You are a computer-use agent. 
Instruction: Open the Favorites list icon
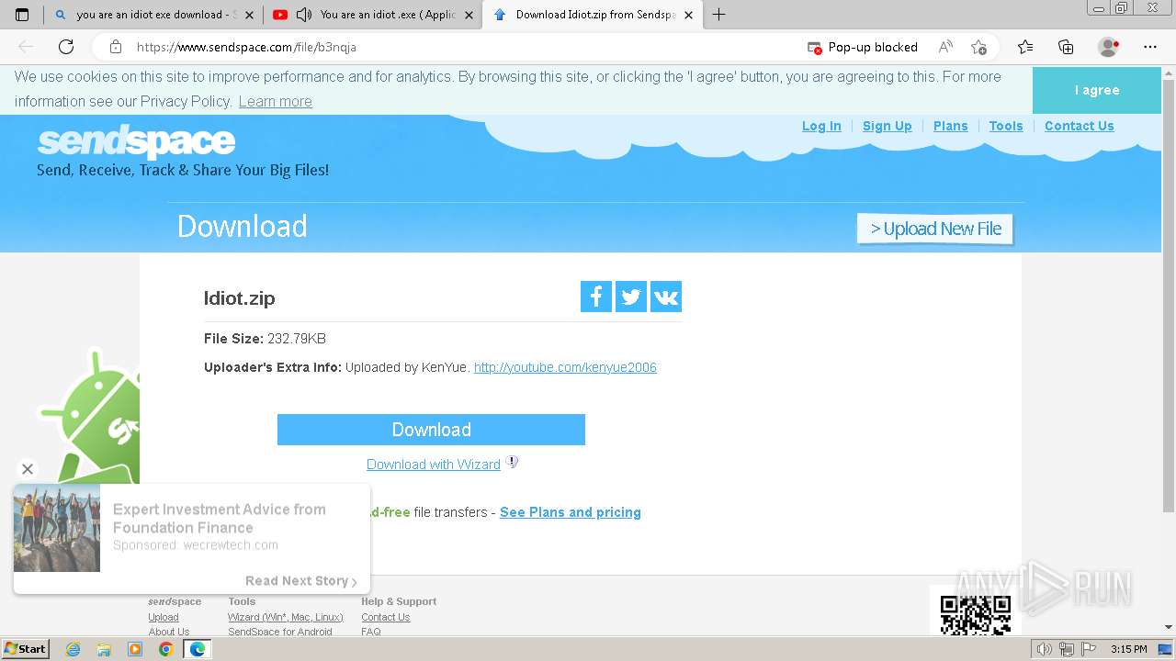[x=1025, y=47]
